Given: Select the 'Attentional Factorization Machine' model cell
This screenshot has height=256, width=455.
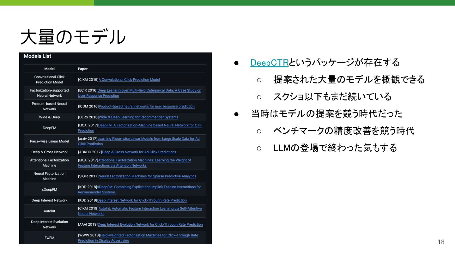Looking at the screenshot, I should tap(50, 163).
